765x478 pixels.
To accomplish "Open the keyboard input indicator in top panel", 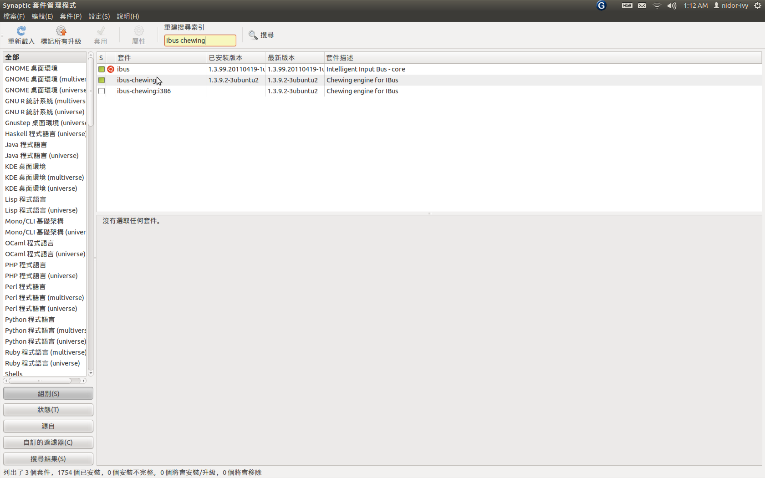I will [627, 5].
